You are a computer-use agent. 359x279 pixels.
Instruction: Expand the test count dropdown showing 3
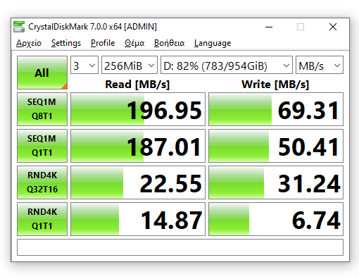[84, 65]
